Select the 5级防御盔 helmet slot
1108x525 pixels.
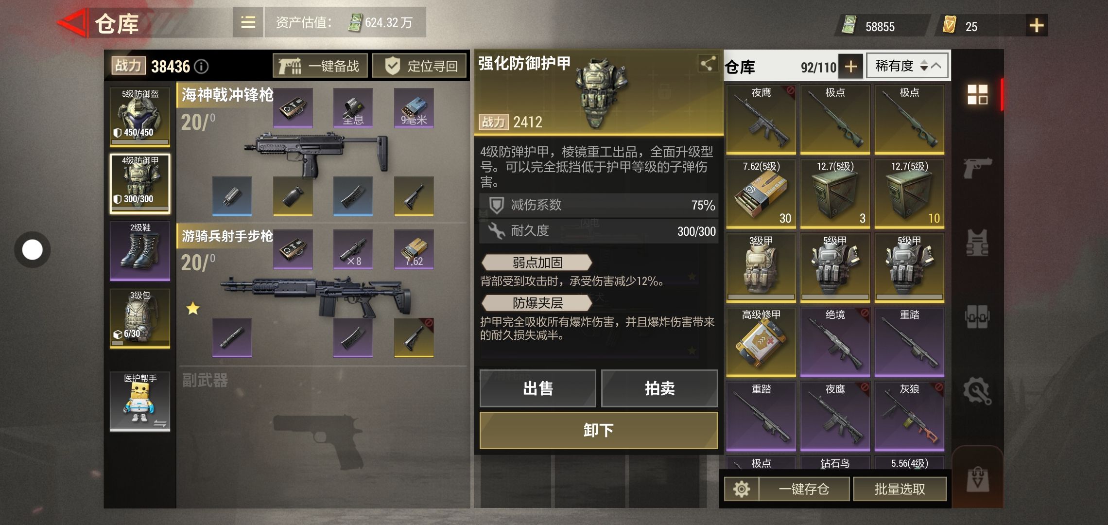point(140,117)
